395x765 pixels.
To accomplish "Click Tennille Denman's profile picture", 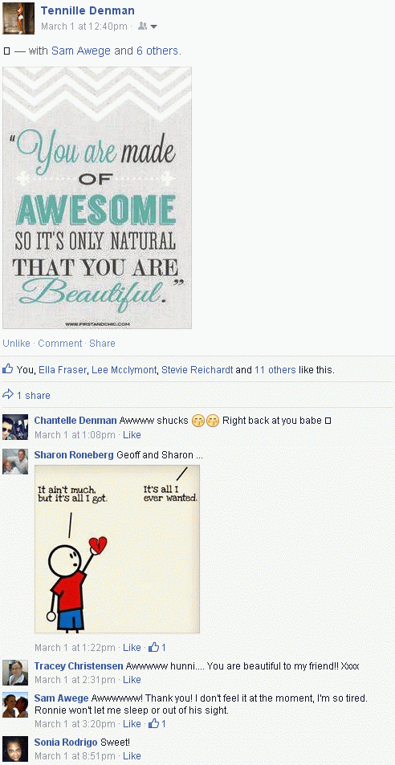I will [x=18, y=18].
